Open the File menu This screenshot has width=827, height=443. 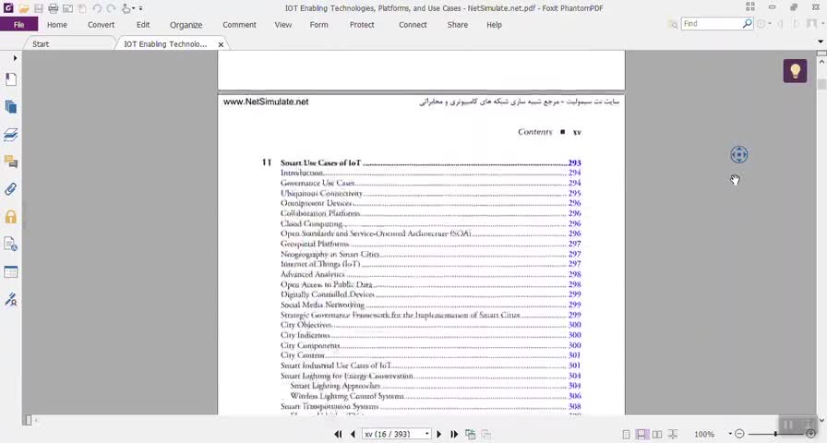(x=19, y=24)
